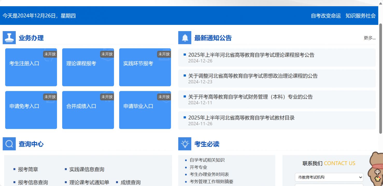This screenshot has height=186, width=383.
Task: Click the bell icon beside 最新通知公告
Action: pyautogui.click(x=185, y=38)
